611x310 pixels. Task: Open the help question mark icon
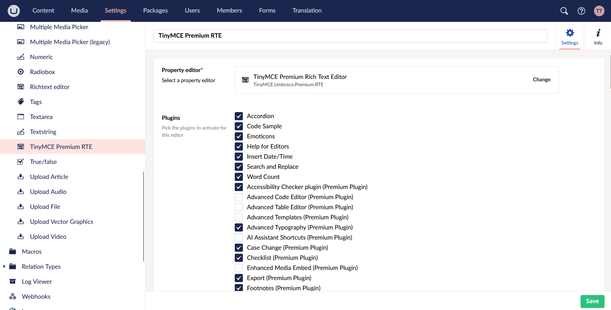581,11
